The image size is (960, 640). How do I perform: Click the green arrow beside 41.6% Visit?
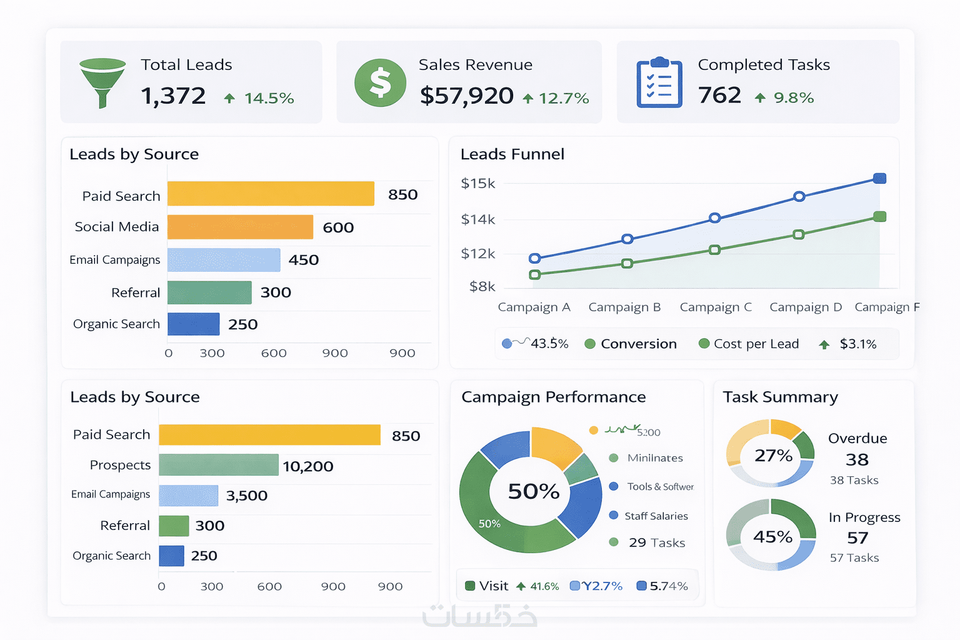(x=521, y=586)
